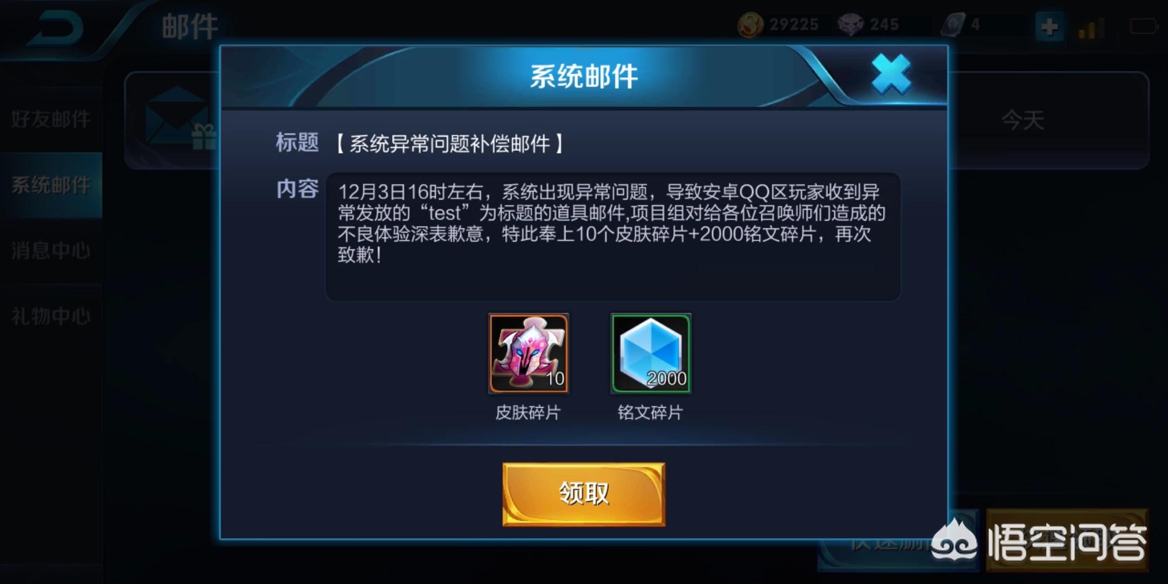Open the 礼物中心 tab

(51, 316)
